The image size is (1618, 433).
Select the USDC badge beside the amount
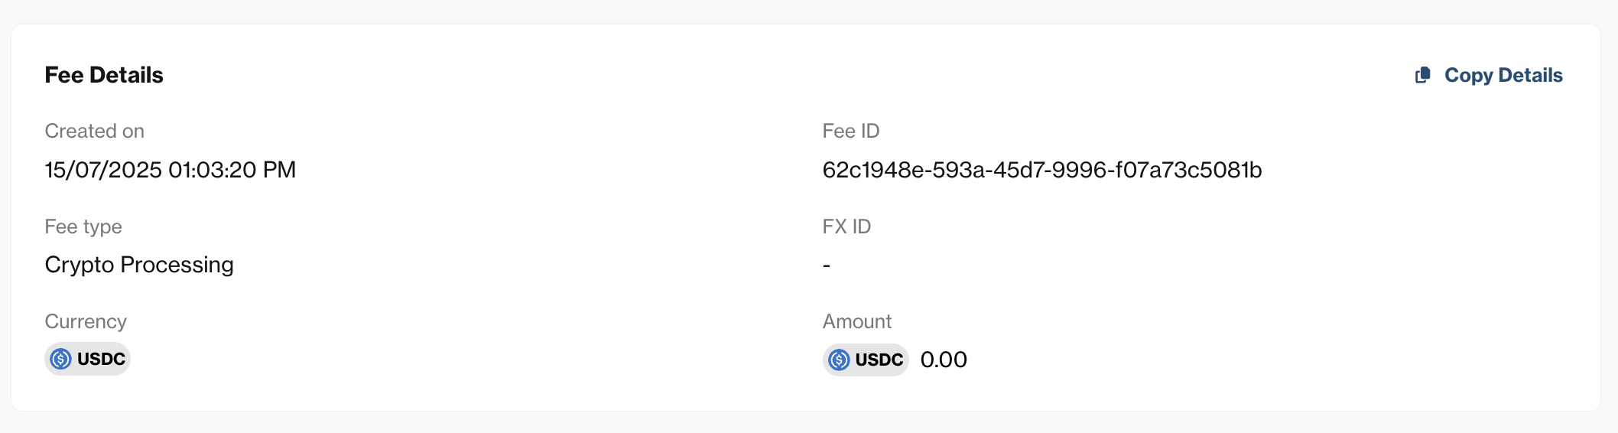tap(866, 360)
